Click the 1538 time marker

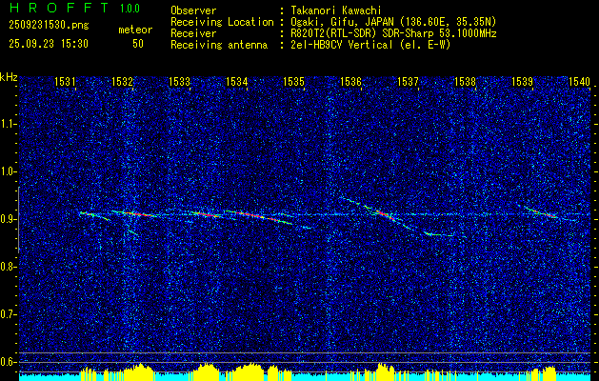[466, 81]
